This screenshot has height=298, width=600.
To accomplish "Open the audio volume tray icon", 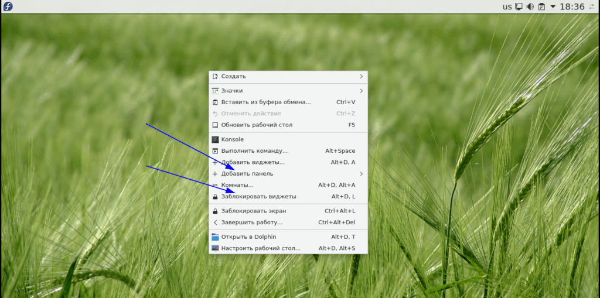I will click(x=530, y=7).
